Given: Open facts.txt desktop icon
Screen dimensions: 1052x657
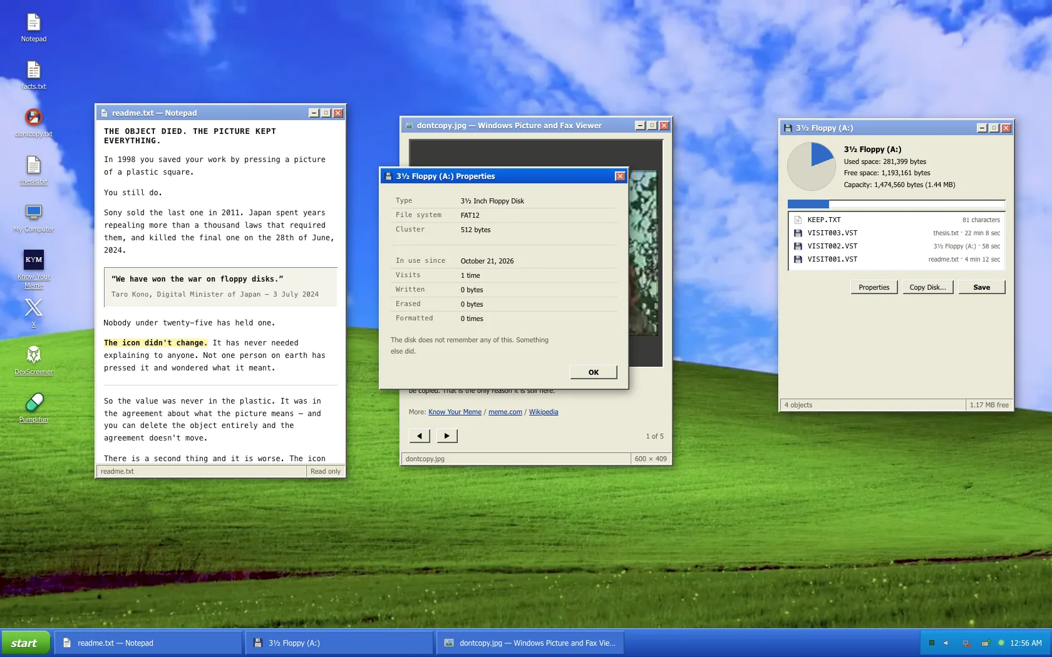Looking at the screenshot, I should coord(34,75).
